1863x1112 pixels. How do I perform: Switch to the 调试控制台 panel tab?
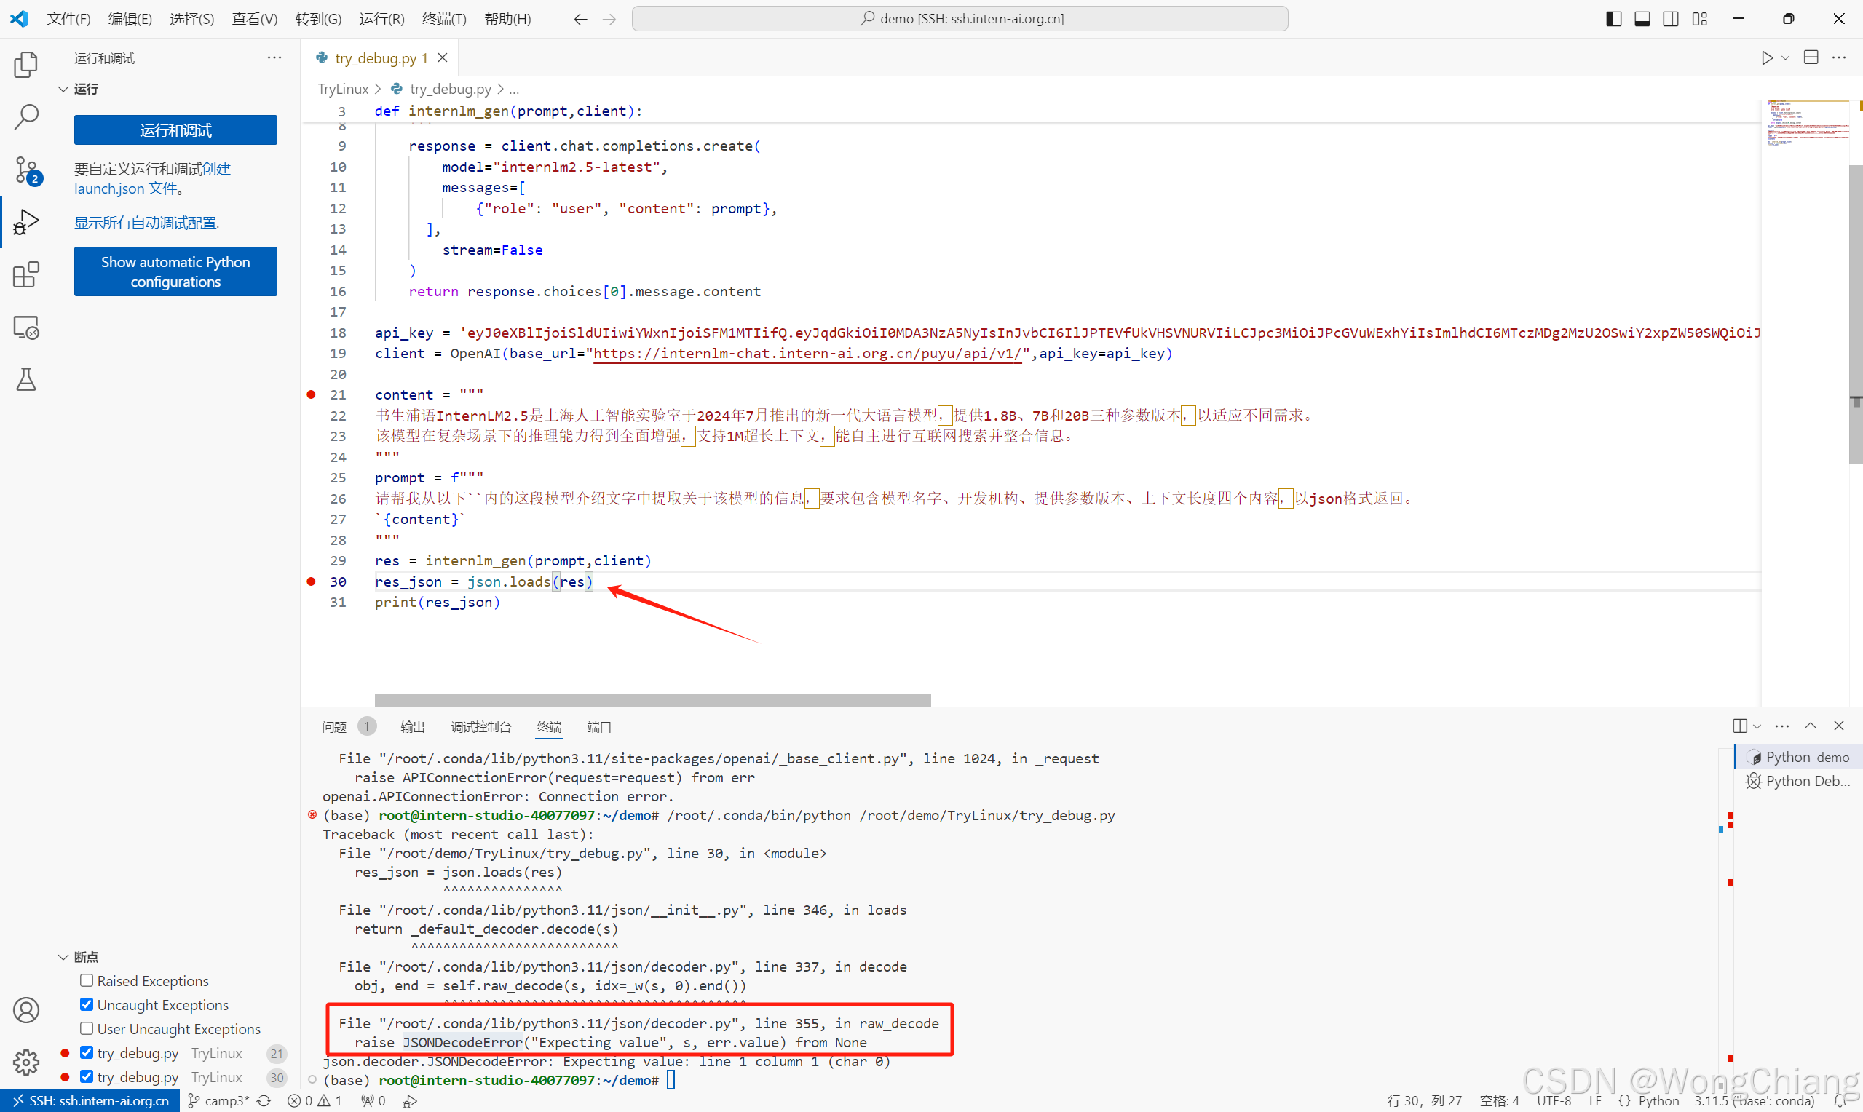tap(480, 727)
